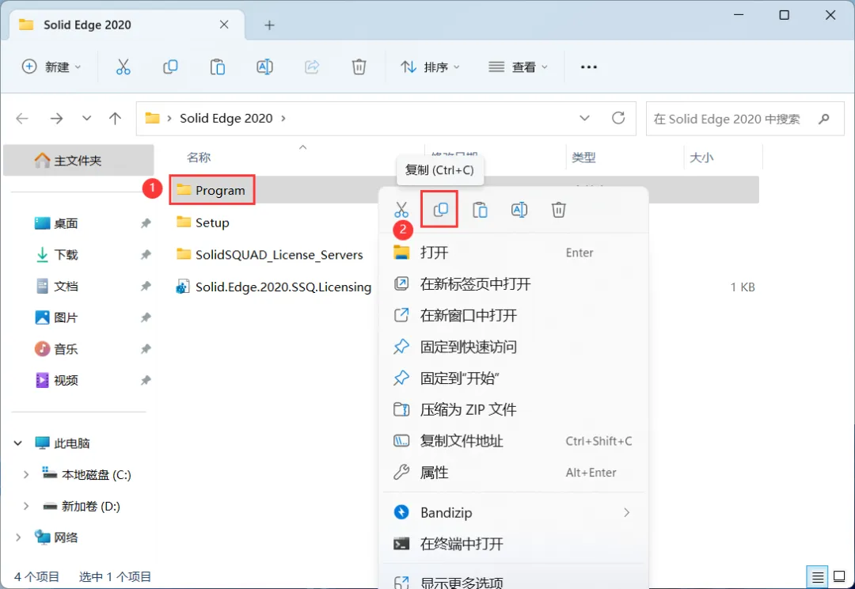Refresh the current folder view
Screen dimensions: 855x589
click(618, 118)
